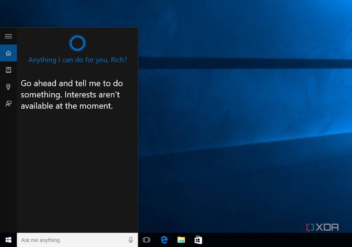
Task: Click the microphone in the search box
Action: click(131, 240)
